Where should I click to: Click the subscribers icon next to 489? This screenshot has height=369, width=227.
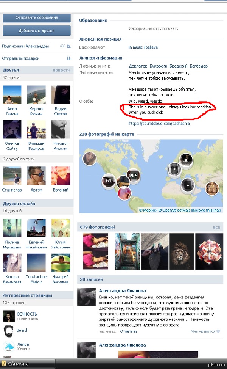[x=68, y=46]
